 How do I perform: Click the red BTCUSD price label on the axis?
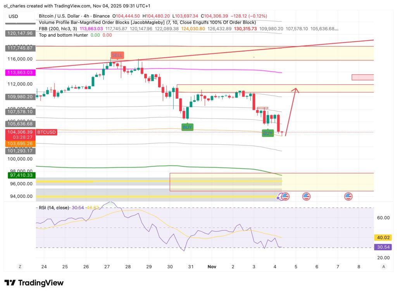coord(47,132)
